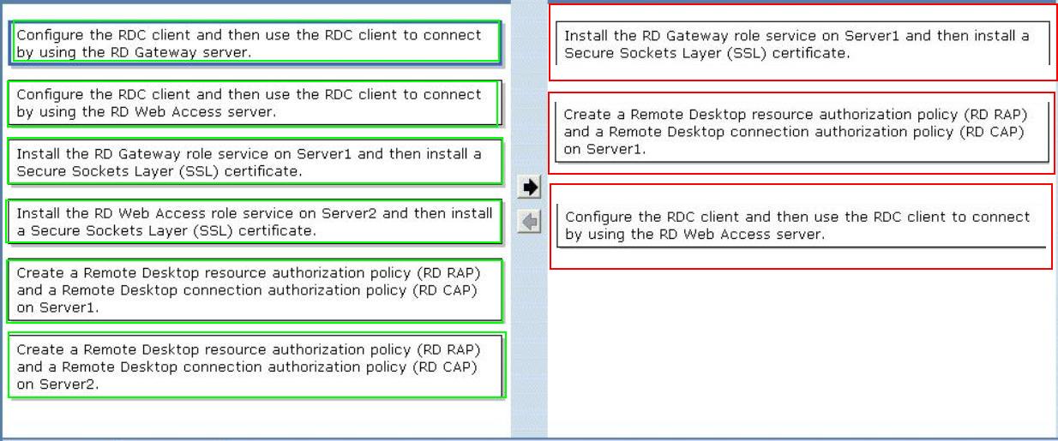Select left item: Install RD Gateway role on Server1

pos(255,162)
